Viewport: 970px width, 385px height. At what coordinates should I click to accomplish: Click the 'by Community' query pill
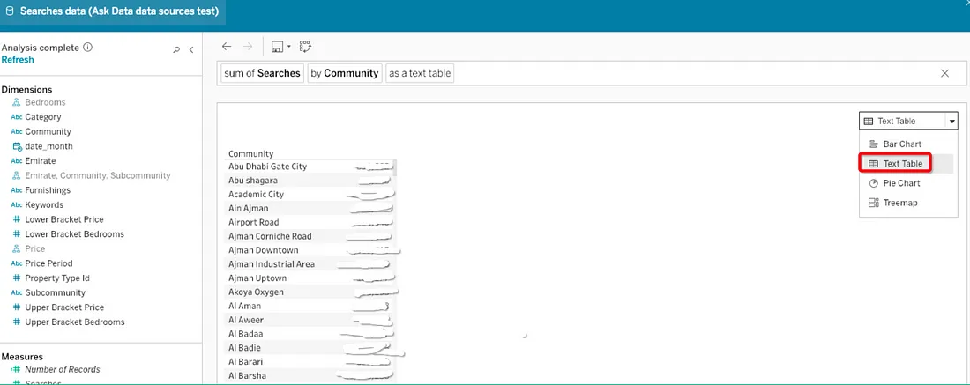(x=344, y=74)
